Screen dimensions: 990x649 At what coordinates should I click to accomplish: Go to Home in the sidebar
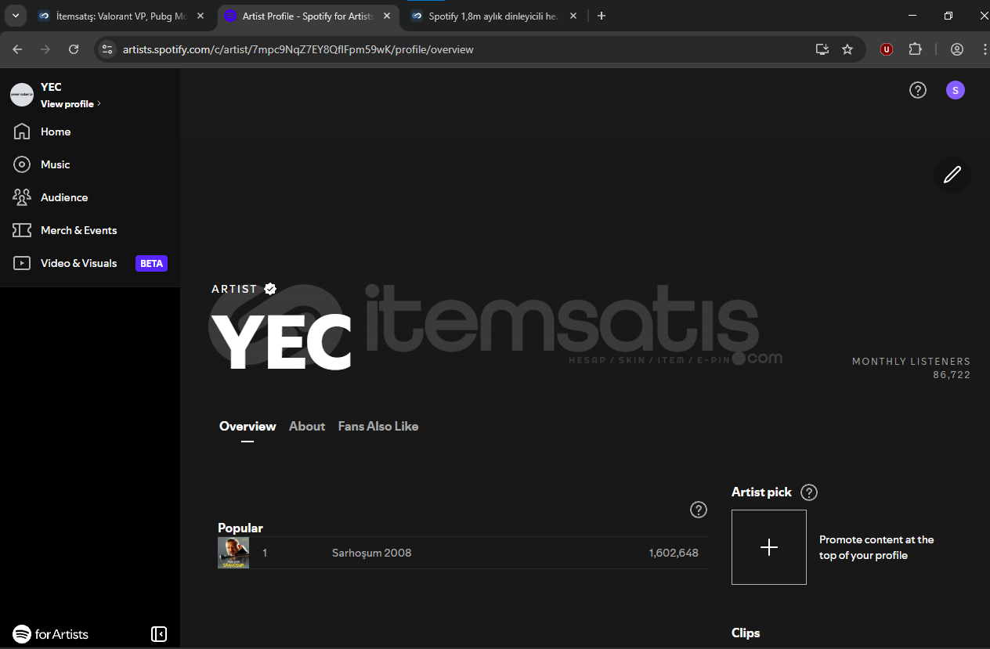[56, 132]
